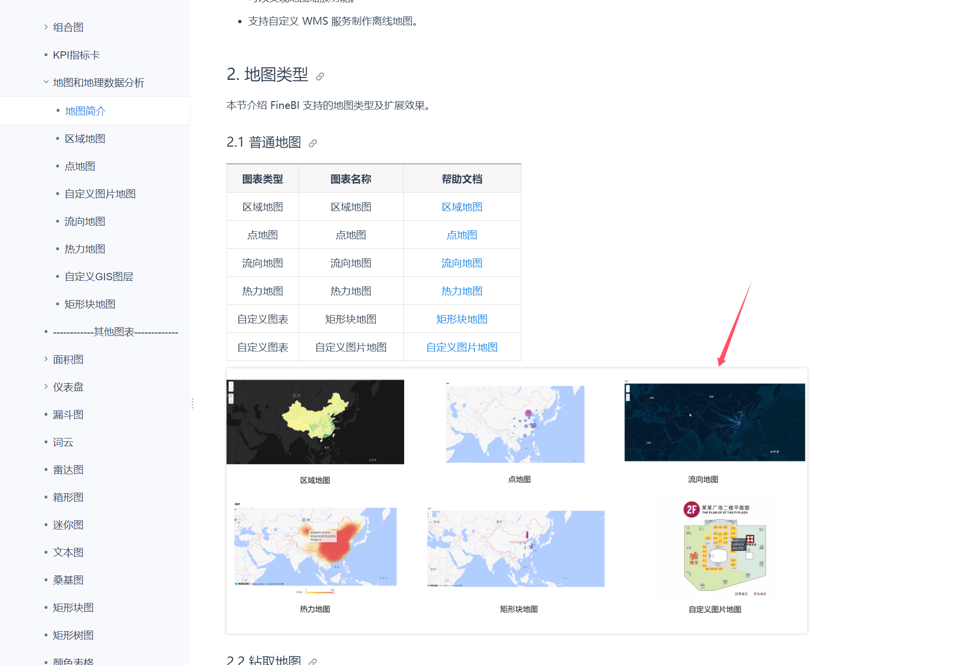
Task: Open 流向地图 sidebar item
Action: point(85,221)
